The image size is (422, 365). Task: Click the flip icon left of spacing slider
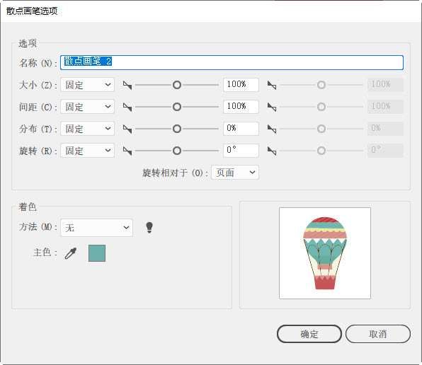(x=127, y=107)
